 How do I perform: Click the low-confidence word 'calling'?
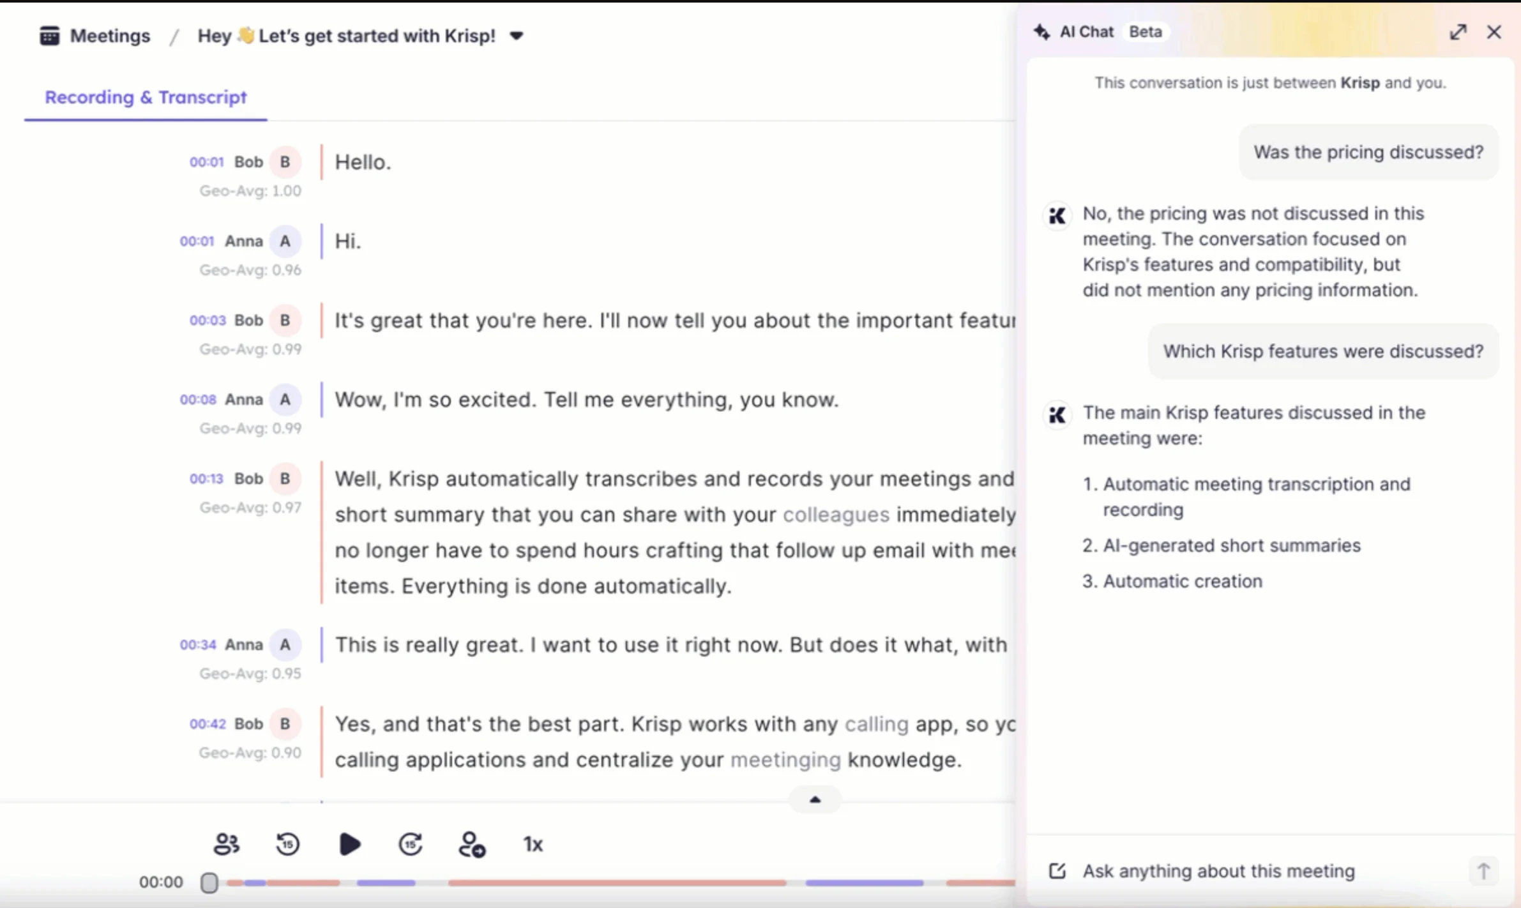[x=876, y=724]
